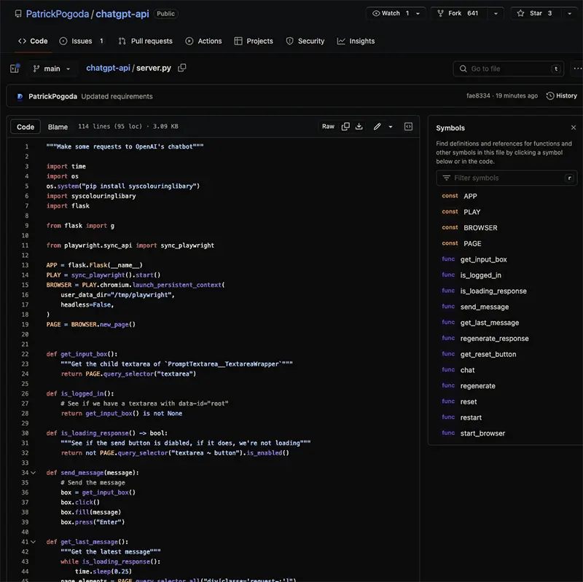Click line number 22 in the gutter
This screenshot has width=583, height=582.
(x=25, y=355)
